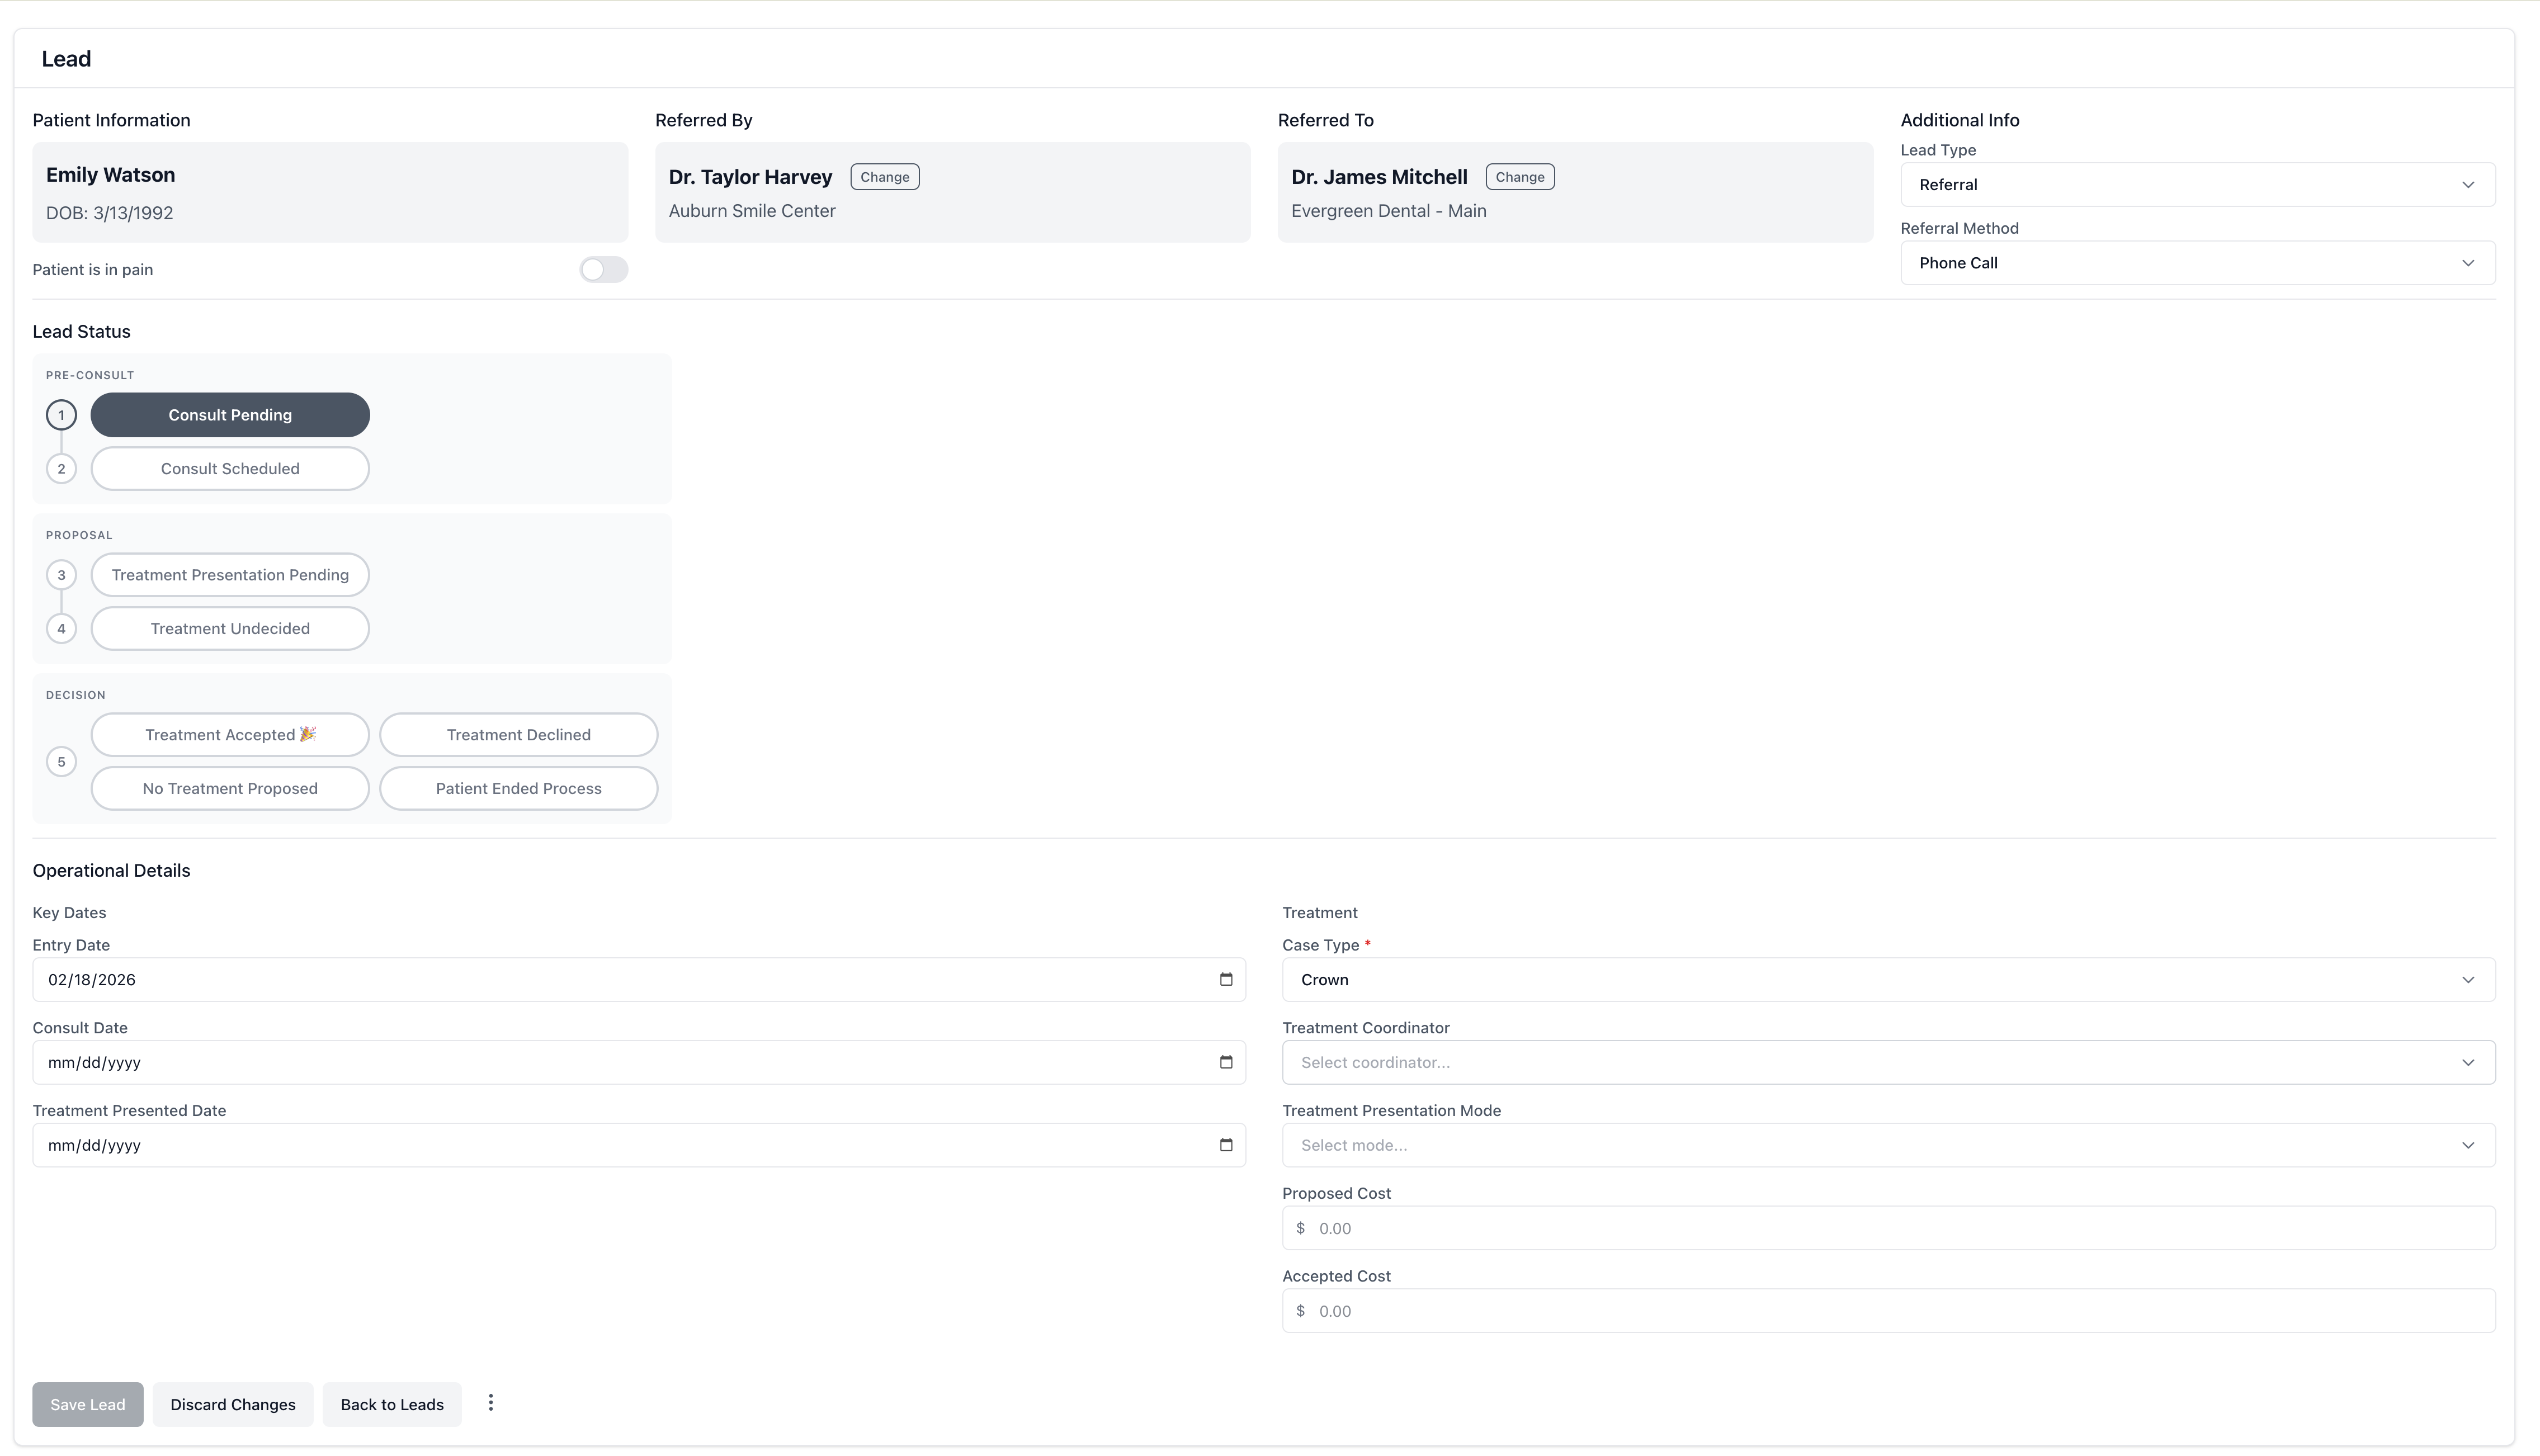Open the Lead Type dropdown
The height and width of the screenshot is (1456, 2540).
(2195, 184)
